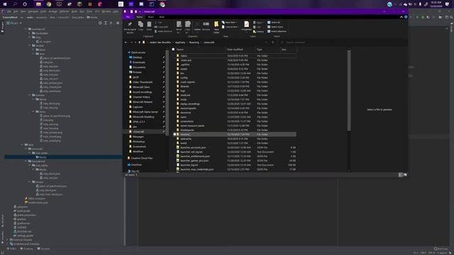Screen dimensions: 454x255
Task: Open the File tab in Explorer
Action: 128,17
